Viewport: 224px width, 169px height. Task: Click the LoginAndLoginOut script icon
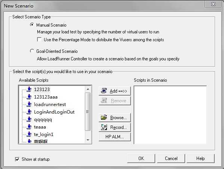(29, 112)
